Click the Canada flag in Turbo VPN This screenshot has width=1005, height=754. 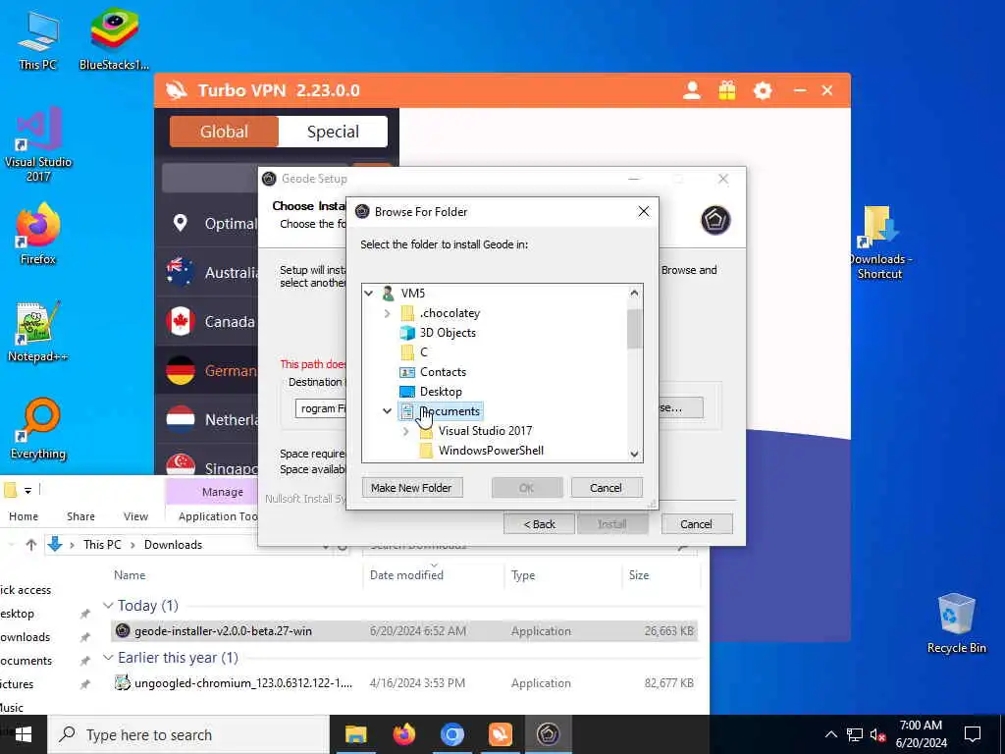tap(181, 321)
